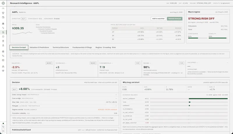This screenshot has width=233, height=134.
Task: Open the shield risk sidebar icon
Action: [3, 37]
